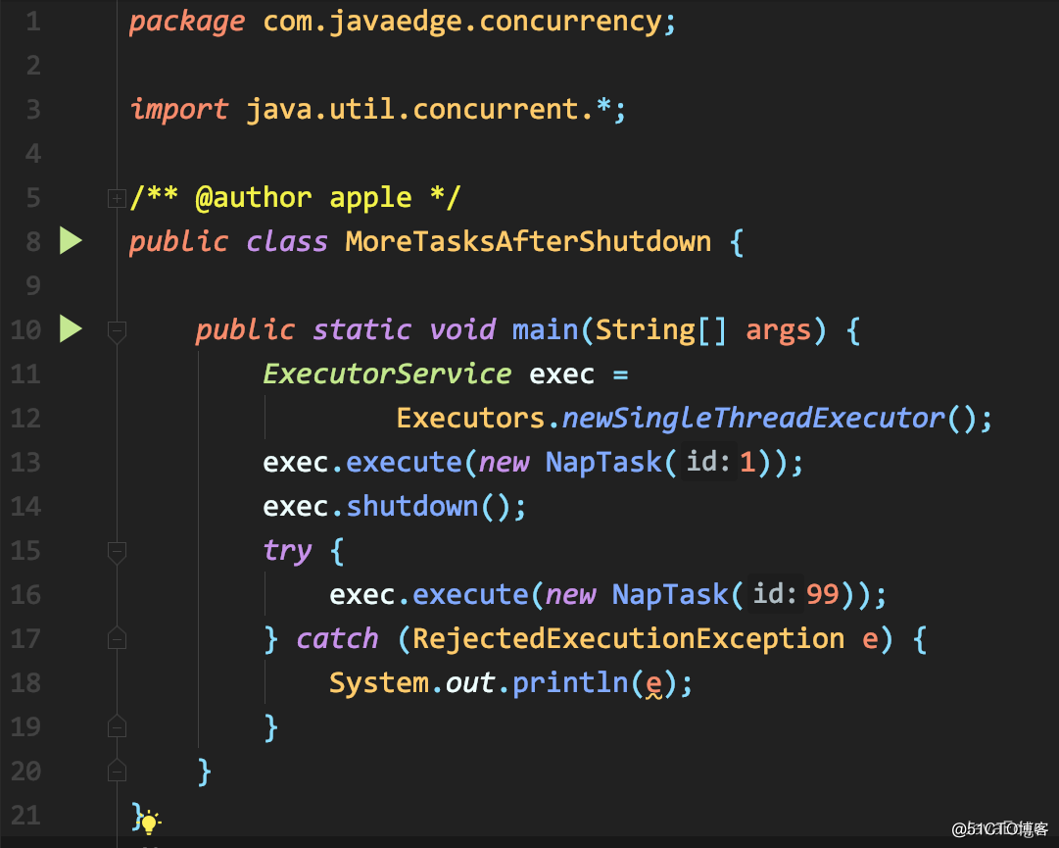Image resolution: width=1059 pixels, height=848 pixels.
Task: Click the try keyword
Action: click(288, 552)
